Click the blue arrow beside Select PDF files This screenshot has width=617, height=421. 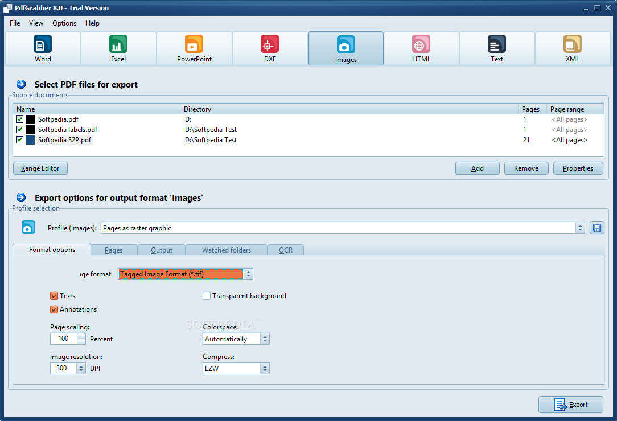pyautogui.click(x=21, y=84)
